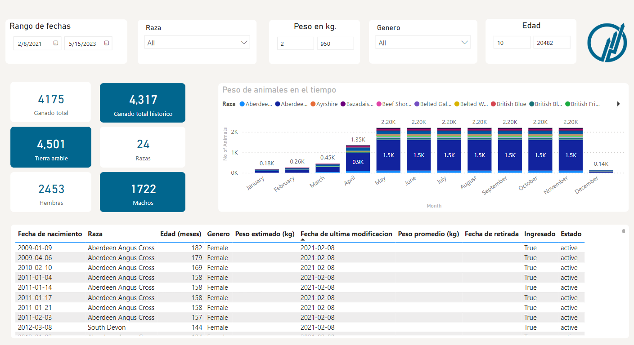The width and height of the screenshot is (634, 345).
Task: Edit minimum Edad field showing 10
Action: pos(512,43)
